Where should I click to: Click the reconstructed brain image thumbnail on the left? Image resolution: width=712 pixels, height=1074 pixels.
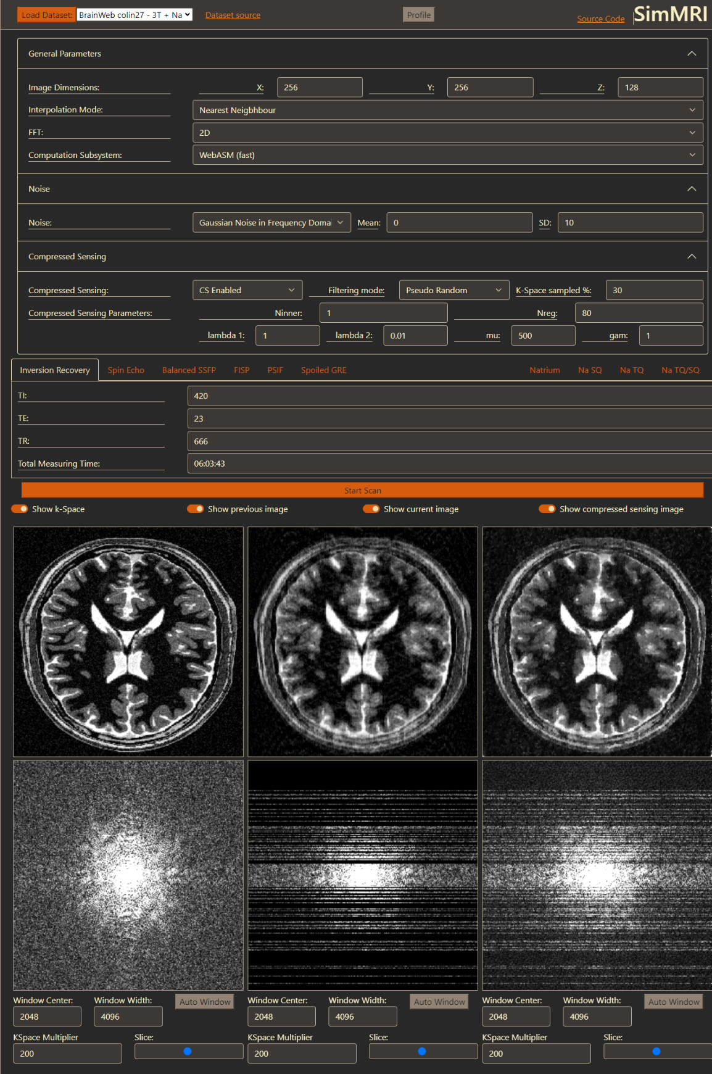pyautogui.click(x=128, y=641)
